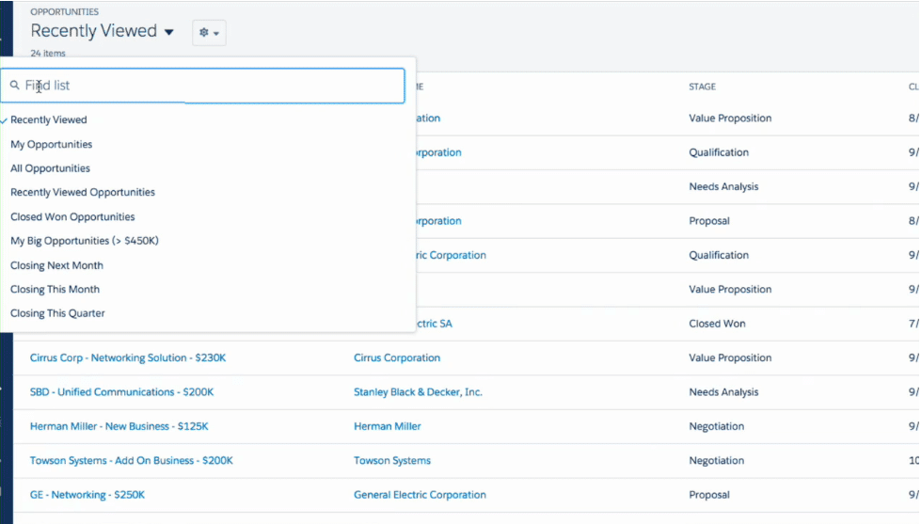
Task: Open the Stanley Black & Decker account
Action: tap(418, 392)
